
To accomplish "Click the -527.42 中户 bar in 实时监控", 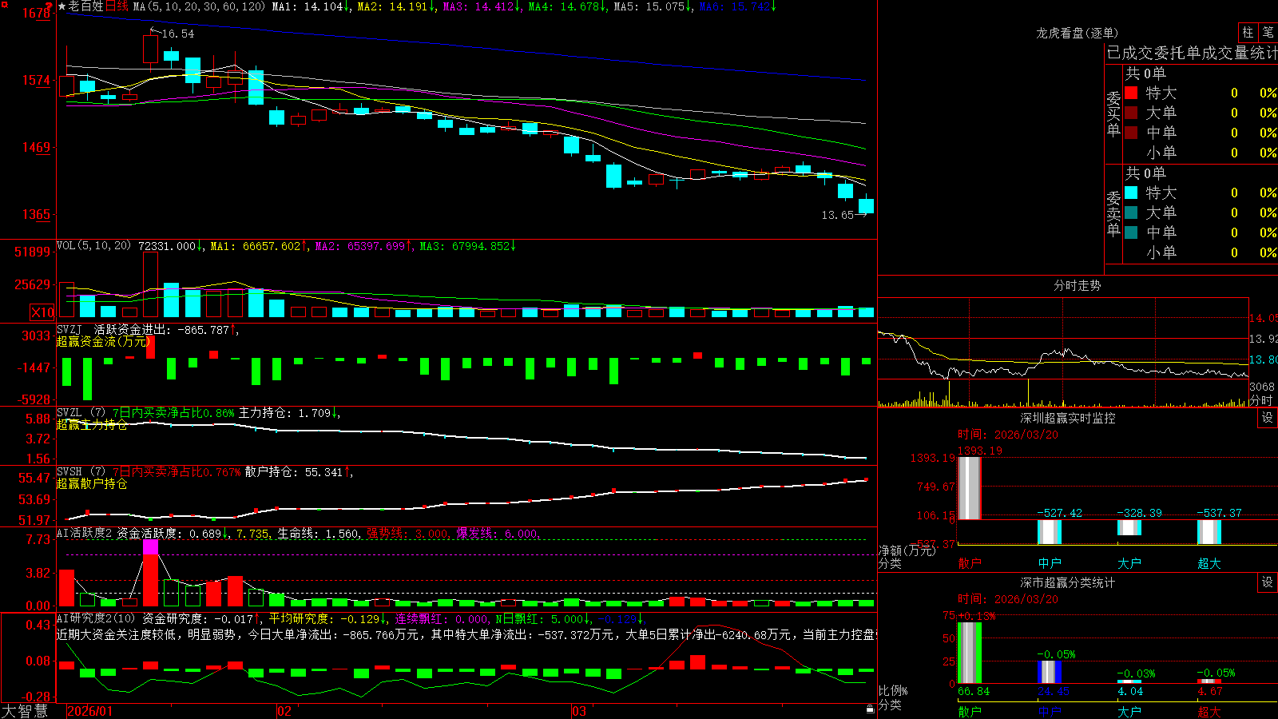I will 1049,532.
